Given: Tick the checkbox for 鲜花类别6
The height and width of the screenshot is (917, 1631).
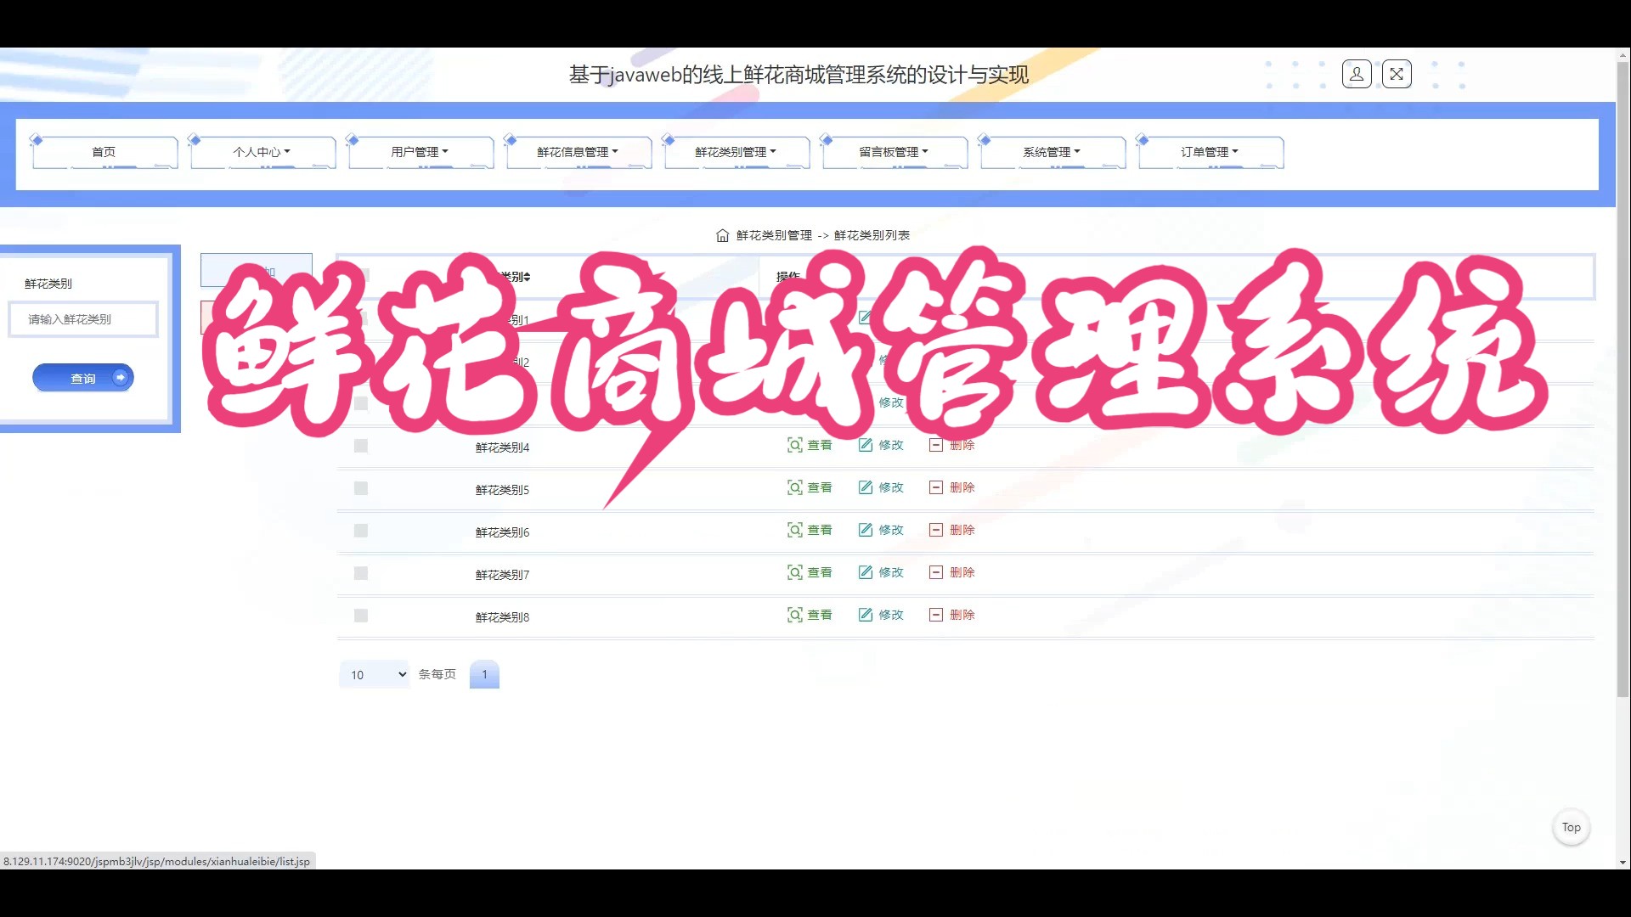Looking at the screenshot, I should (361, 531).
